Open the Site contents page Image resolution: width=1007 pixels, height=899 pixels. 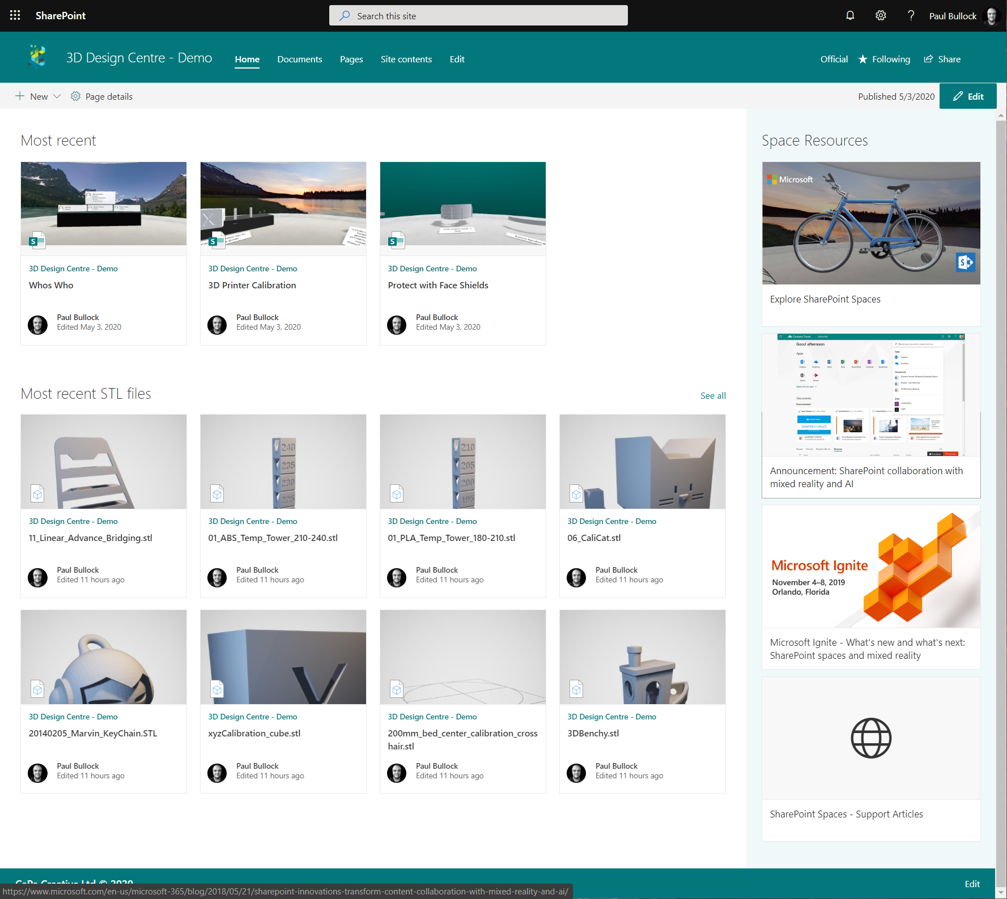tap(406, 59)
